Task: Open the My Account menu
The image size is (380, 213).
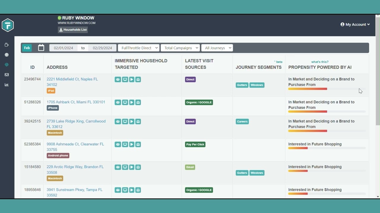Action: pyautogui.click(x=355, y=25)
